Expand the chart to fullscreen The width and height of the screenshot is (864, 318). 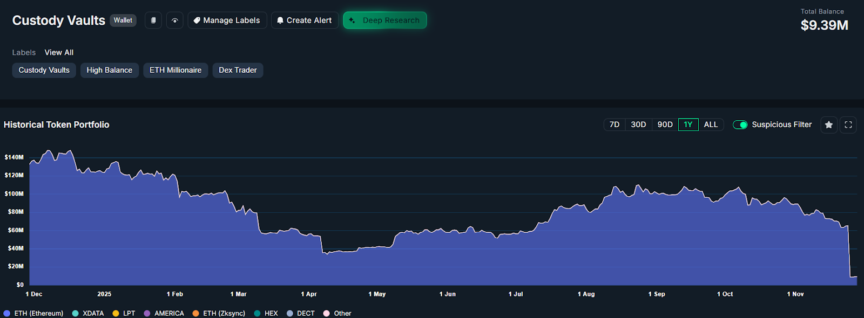pos(848,125)
